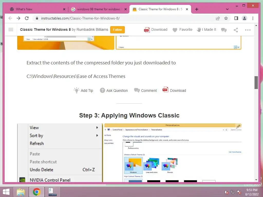This screenshot has height=197, width=263.
Task: Click the C:\Windows\Resources path text
Action: tap(76, 76)
